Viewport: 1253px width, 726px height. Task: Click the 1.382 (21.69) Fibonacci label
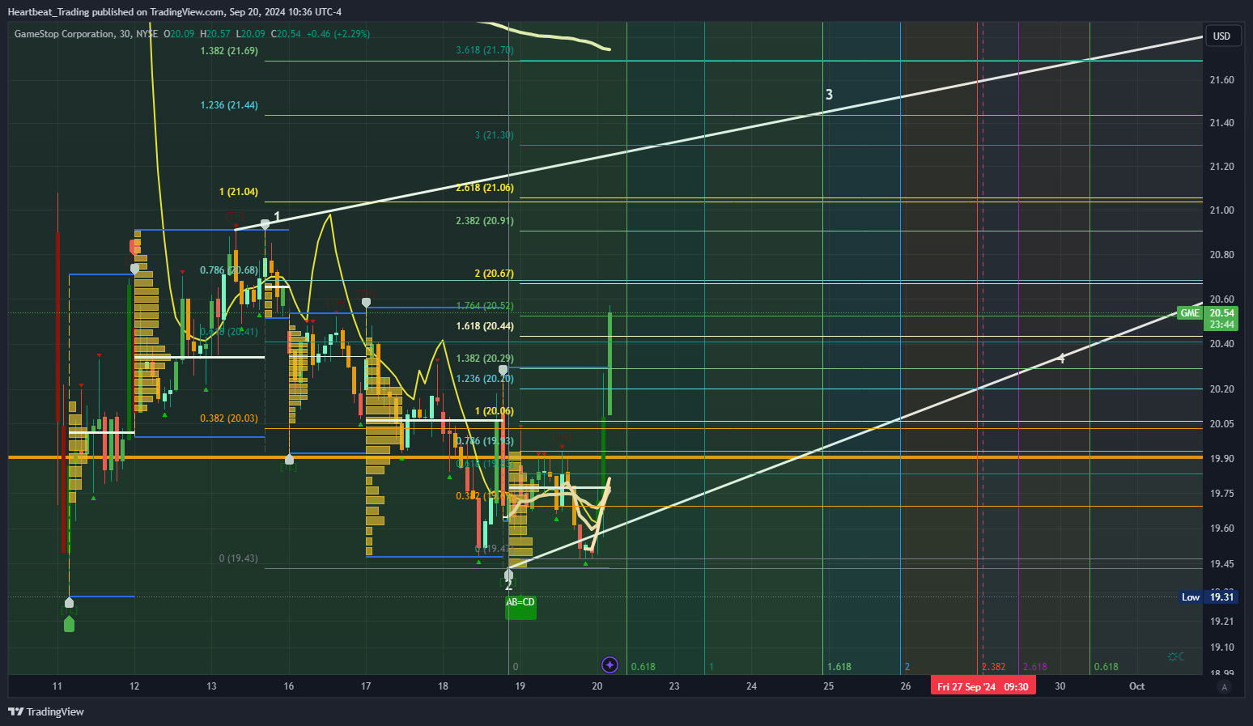click(229, 51)
